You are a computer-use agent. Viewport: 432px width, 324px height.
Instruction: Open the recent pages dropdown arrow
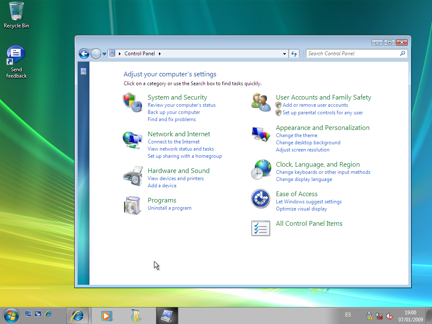click(x=105, y=54)
